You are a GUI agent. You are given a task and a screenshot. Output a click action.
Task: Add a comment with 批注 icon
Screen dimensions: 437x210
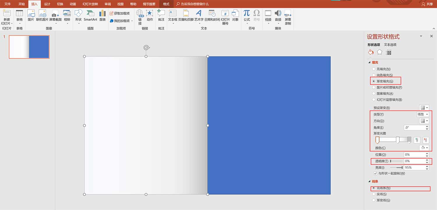click(x=161, y=13)
